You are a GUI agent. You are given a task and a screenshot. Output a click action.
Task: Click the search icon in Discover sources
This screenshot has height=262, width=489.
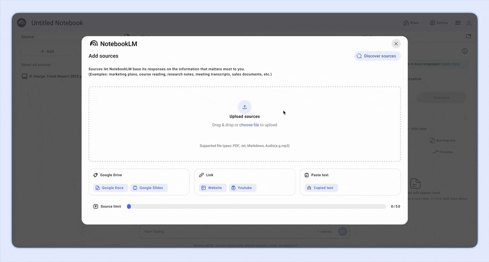point(359,56)
